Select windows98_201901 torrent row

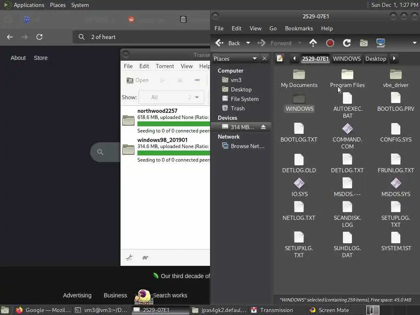click(165, 150)
